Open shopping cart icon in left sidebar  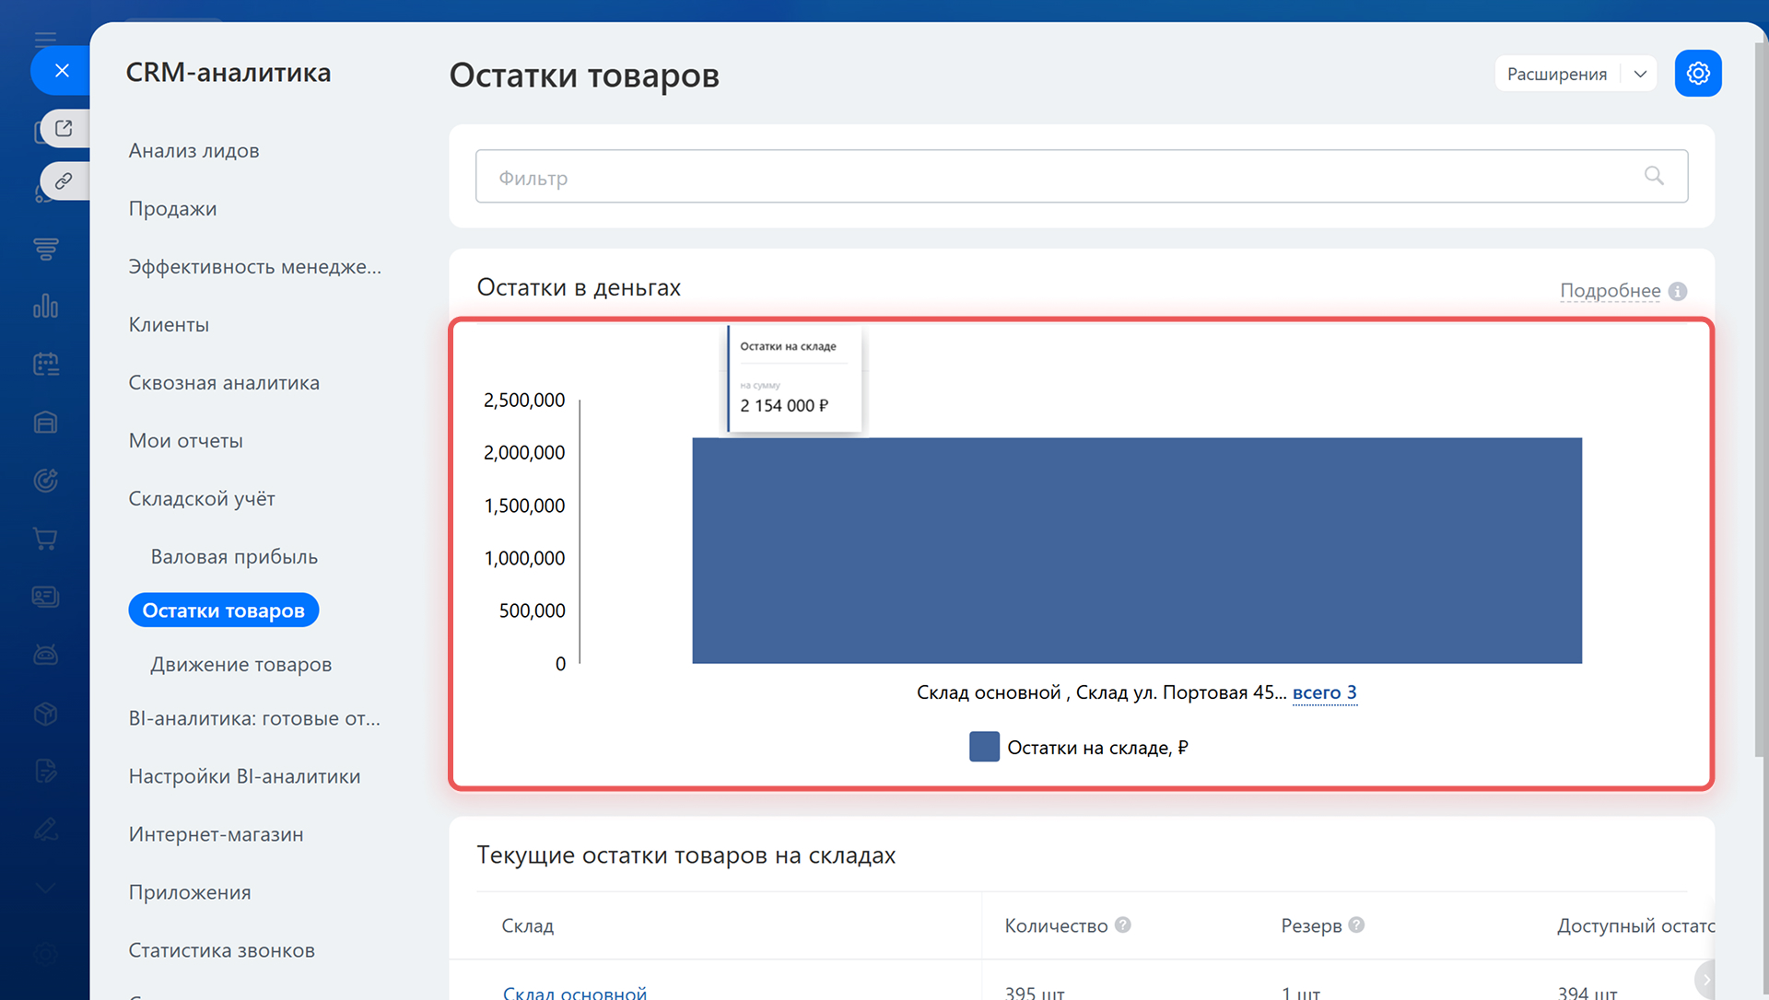tap(45, 539)
